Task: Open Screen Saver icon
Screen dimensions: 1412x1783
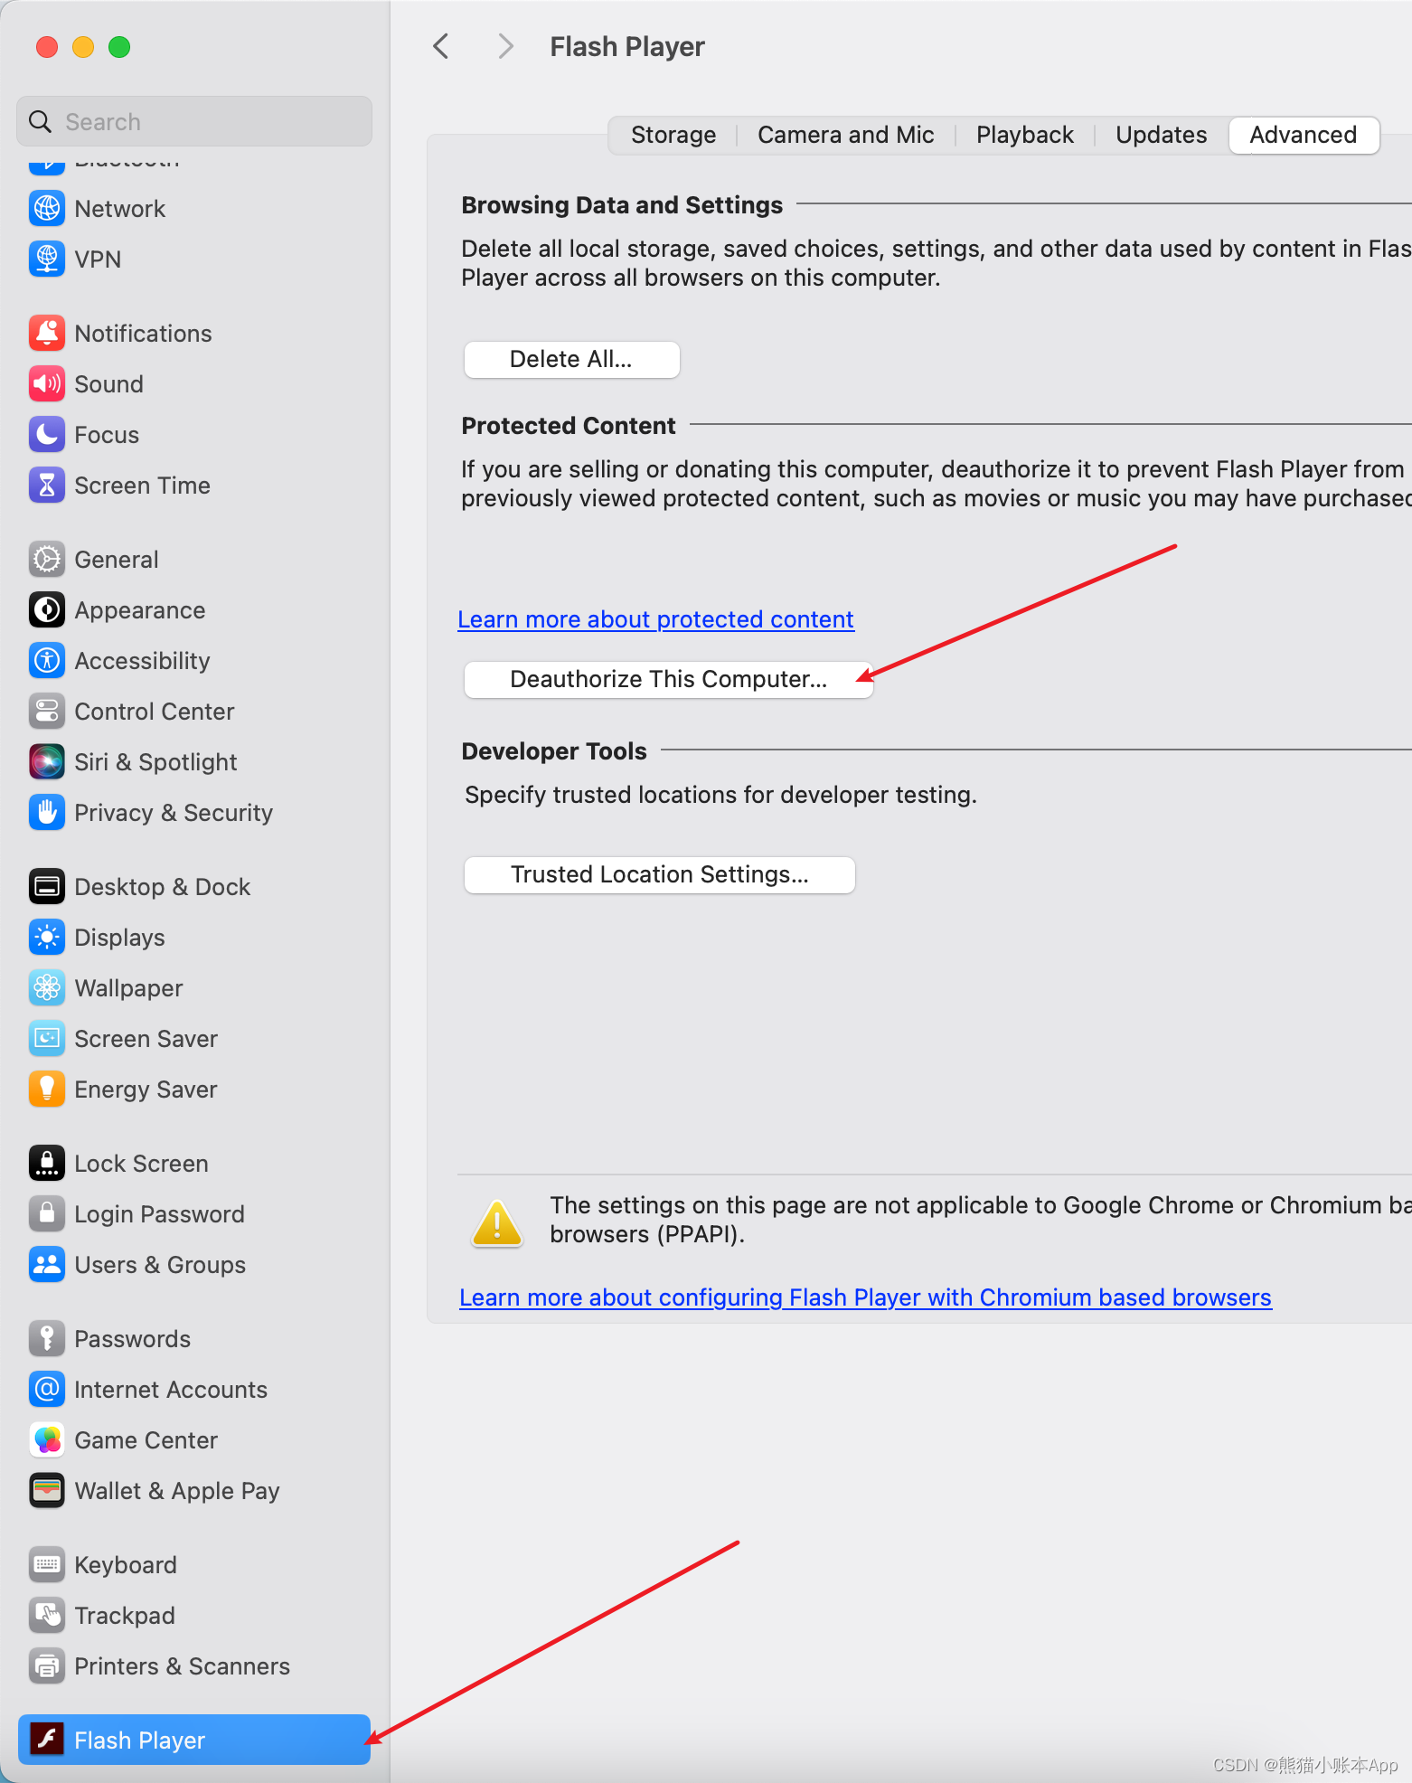Action: tap(47, 1039)
